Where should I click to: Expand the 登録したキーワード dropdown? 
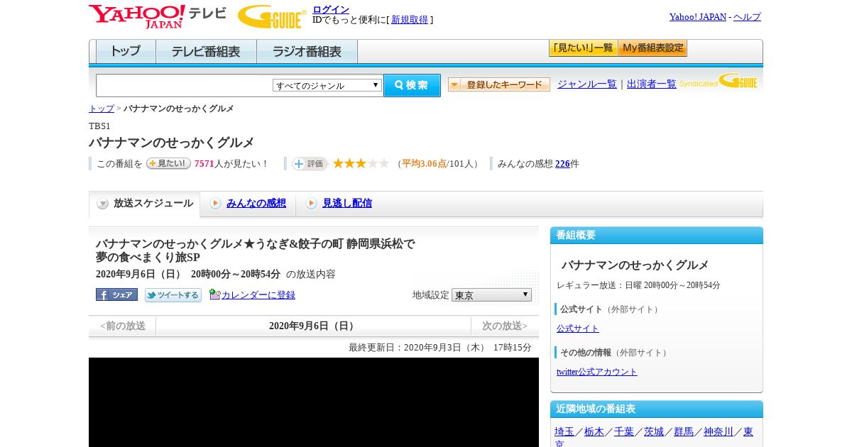499,84
